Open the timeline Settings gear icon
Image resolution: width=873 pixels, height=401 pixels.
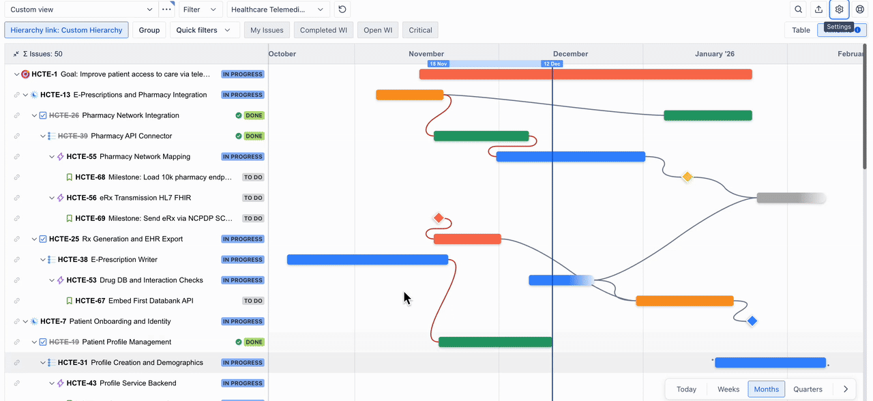(x=839, y=10)
